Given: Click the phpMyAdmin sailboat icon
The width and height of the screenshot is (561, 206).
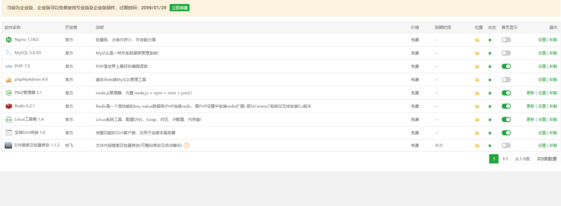Looking at the screenshot, I should click(x=9, y=80).
